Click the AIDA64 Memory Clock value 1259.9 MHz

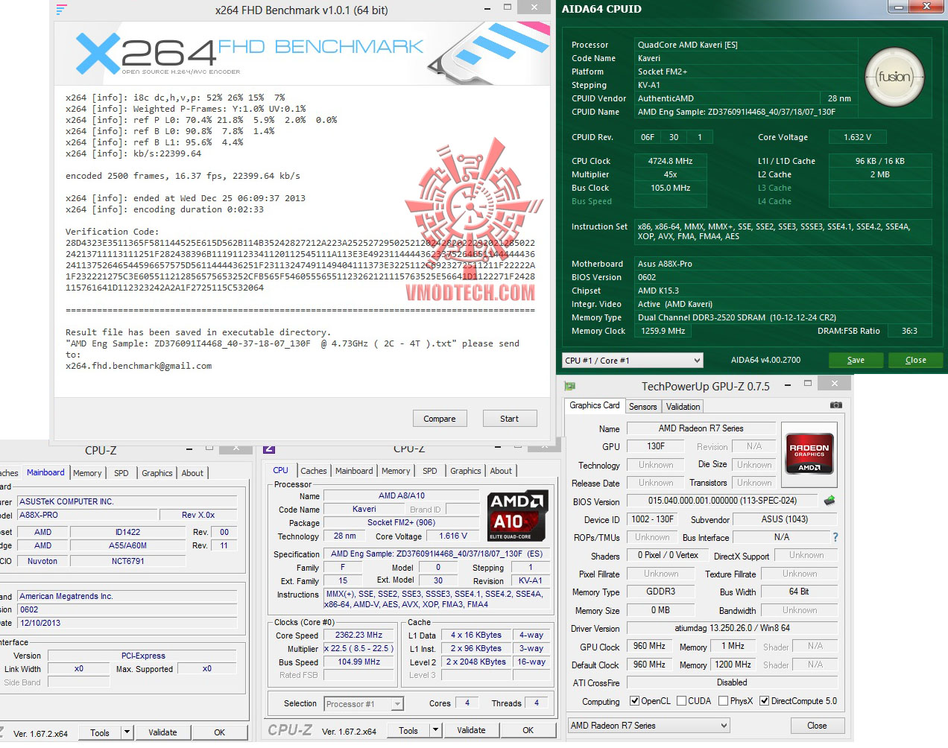tap(663, 331)
